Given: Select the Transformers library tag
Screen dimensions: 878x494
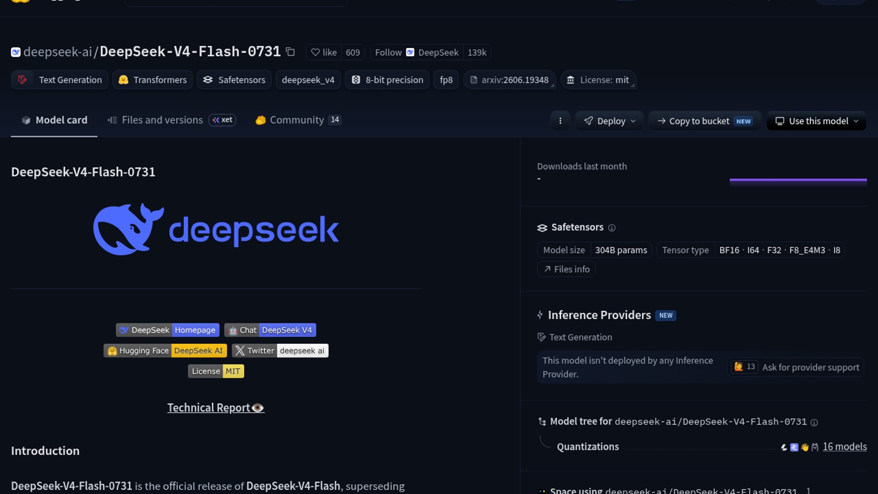Looking at the screenshot, I should (153, 80).
